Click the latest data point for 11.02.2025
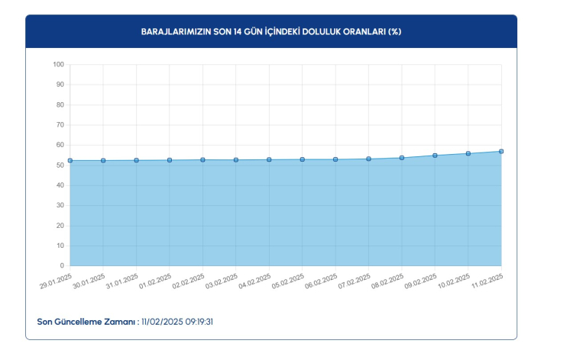Viewport: 573px width, 350px height. 501,151
